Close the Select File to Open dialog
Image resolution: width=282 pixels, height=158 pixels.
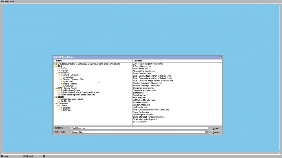click(x=221, y=57)
